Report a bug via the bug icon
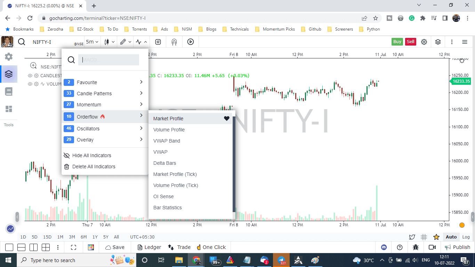This screenshot has height=267, width=475. [416, 247]
